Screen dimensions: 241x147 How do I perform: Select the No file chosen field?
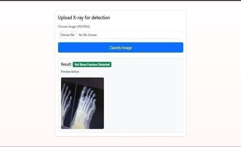(x=130, y=35)
